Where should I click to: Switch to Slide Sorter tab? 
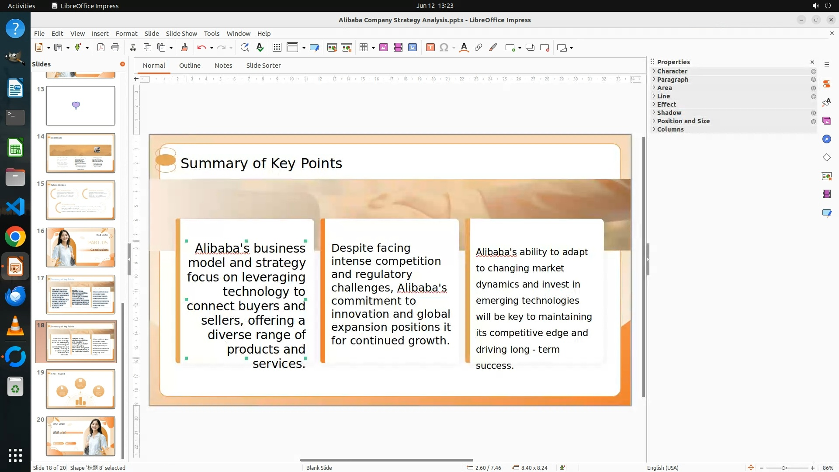pyautogui.click(x=263, y=66)
